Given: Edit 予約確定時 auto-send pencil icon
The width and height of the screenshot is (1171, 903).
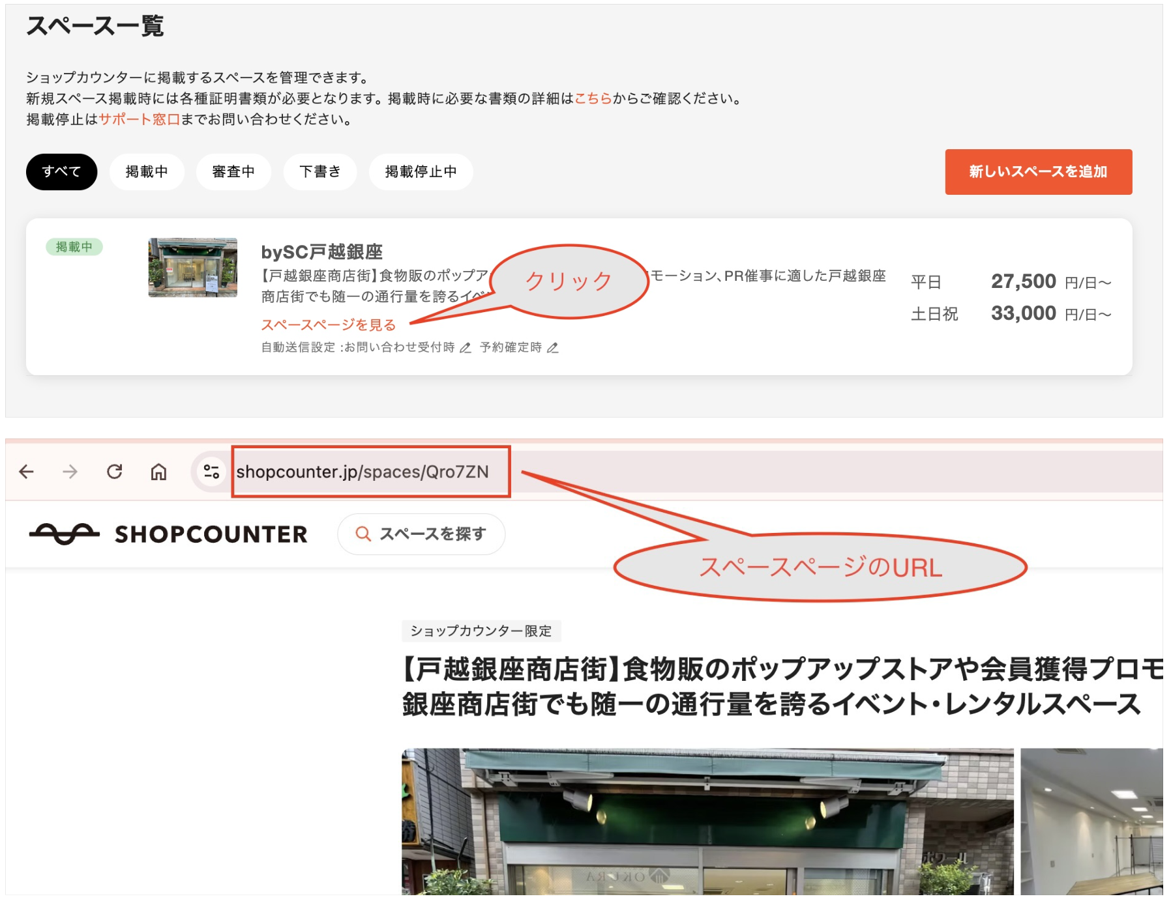Looking at the screenshot, I should (x=553, y=348).
